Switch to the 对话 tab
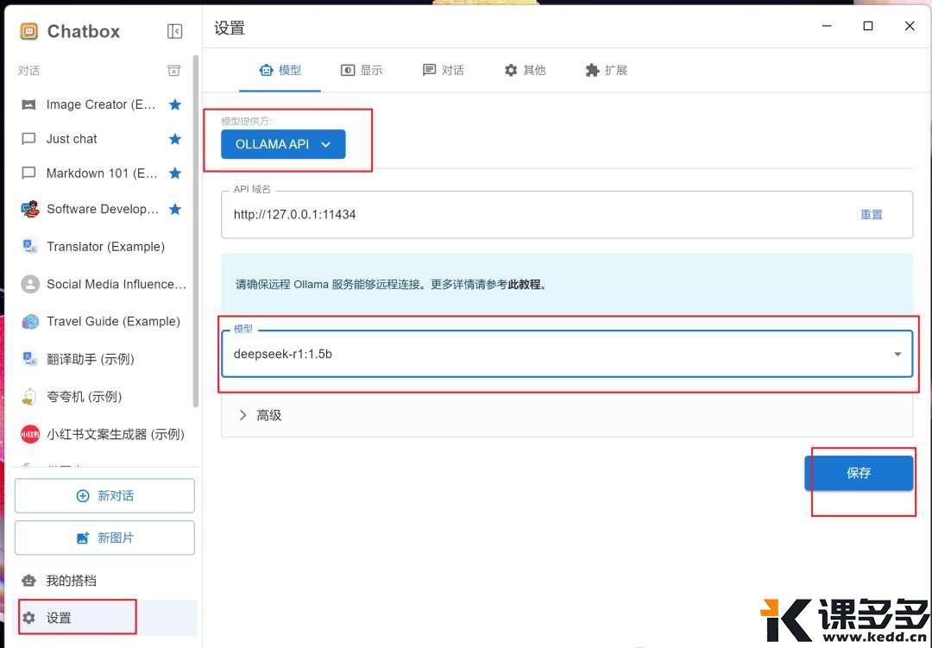This screenshot has height=648, width=932. click(x=443, y=70)
